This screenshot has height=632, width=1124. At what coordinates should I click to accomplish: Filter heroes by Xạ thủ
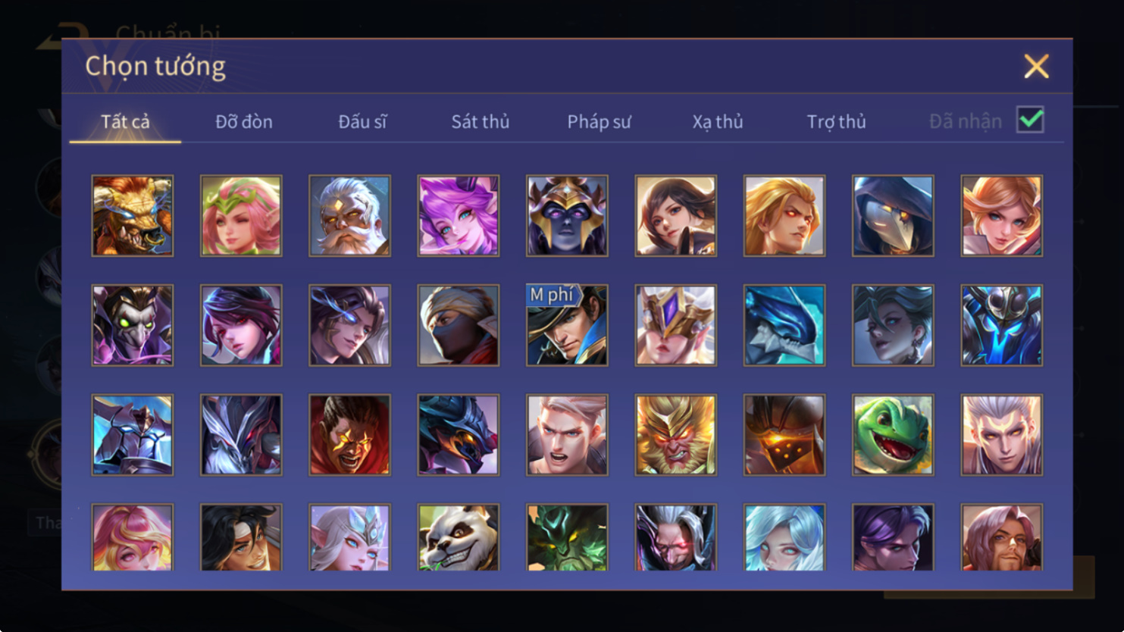click(x=718, y=121)
